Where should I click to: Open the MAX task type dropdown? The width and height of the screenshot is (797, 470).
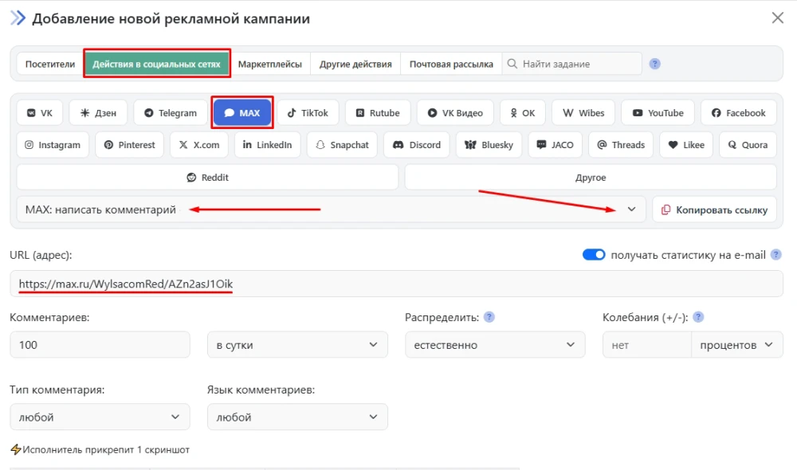point(632,209)
